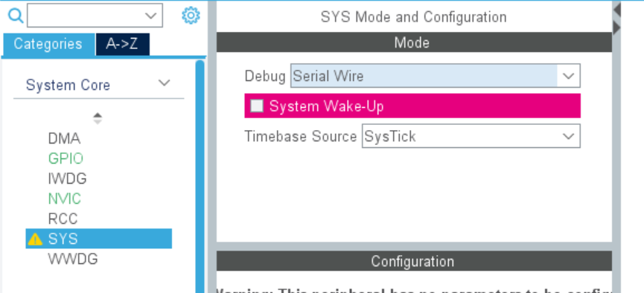Select WWDG peripheral
Image resolution: width=644 pixels, height=293 pixels.
(73, 259)
